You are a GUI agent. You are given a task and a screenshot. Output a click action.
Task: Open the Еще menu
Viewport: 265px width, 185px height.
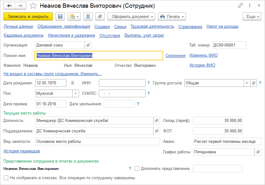(252, 16)
